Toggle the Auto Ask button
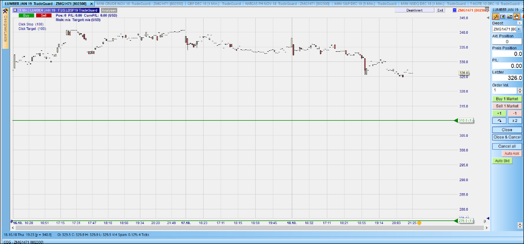The height and width of the screenshot is (244, 524). (x=512, y=153)
